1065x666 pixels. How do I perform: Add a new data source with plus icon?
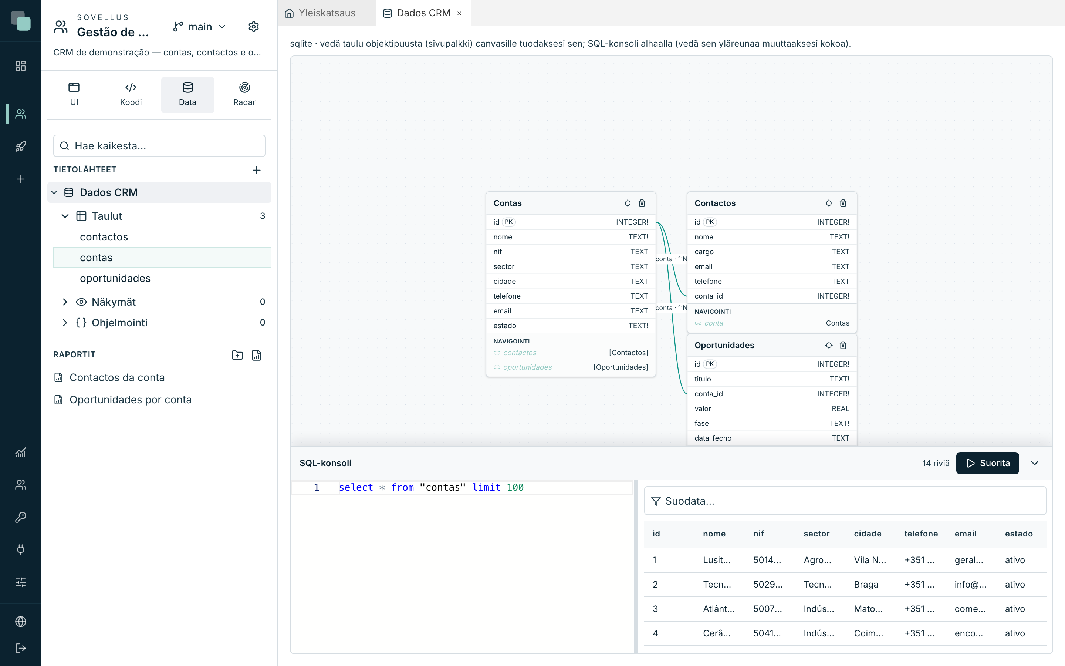[257, 170]
